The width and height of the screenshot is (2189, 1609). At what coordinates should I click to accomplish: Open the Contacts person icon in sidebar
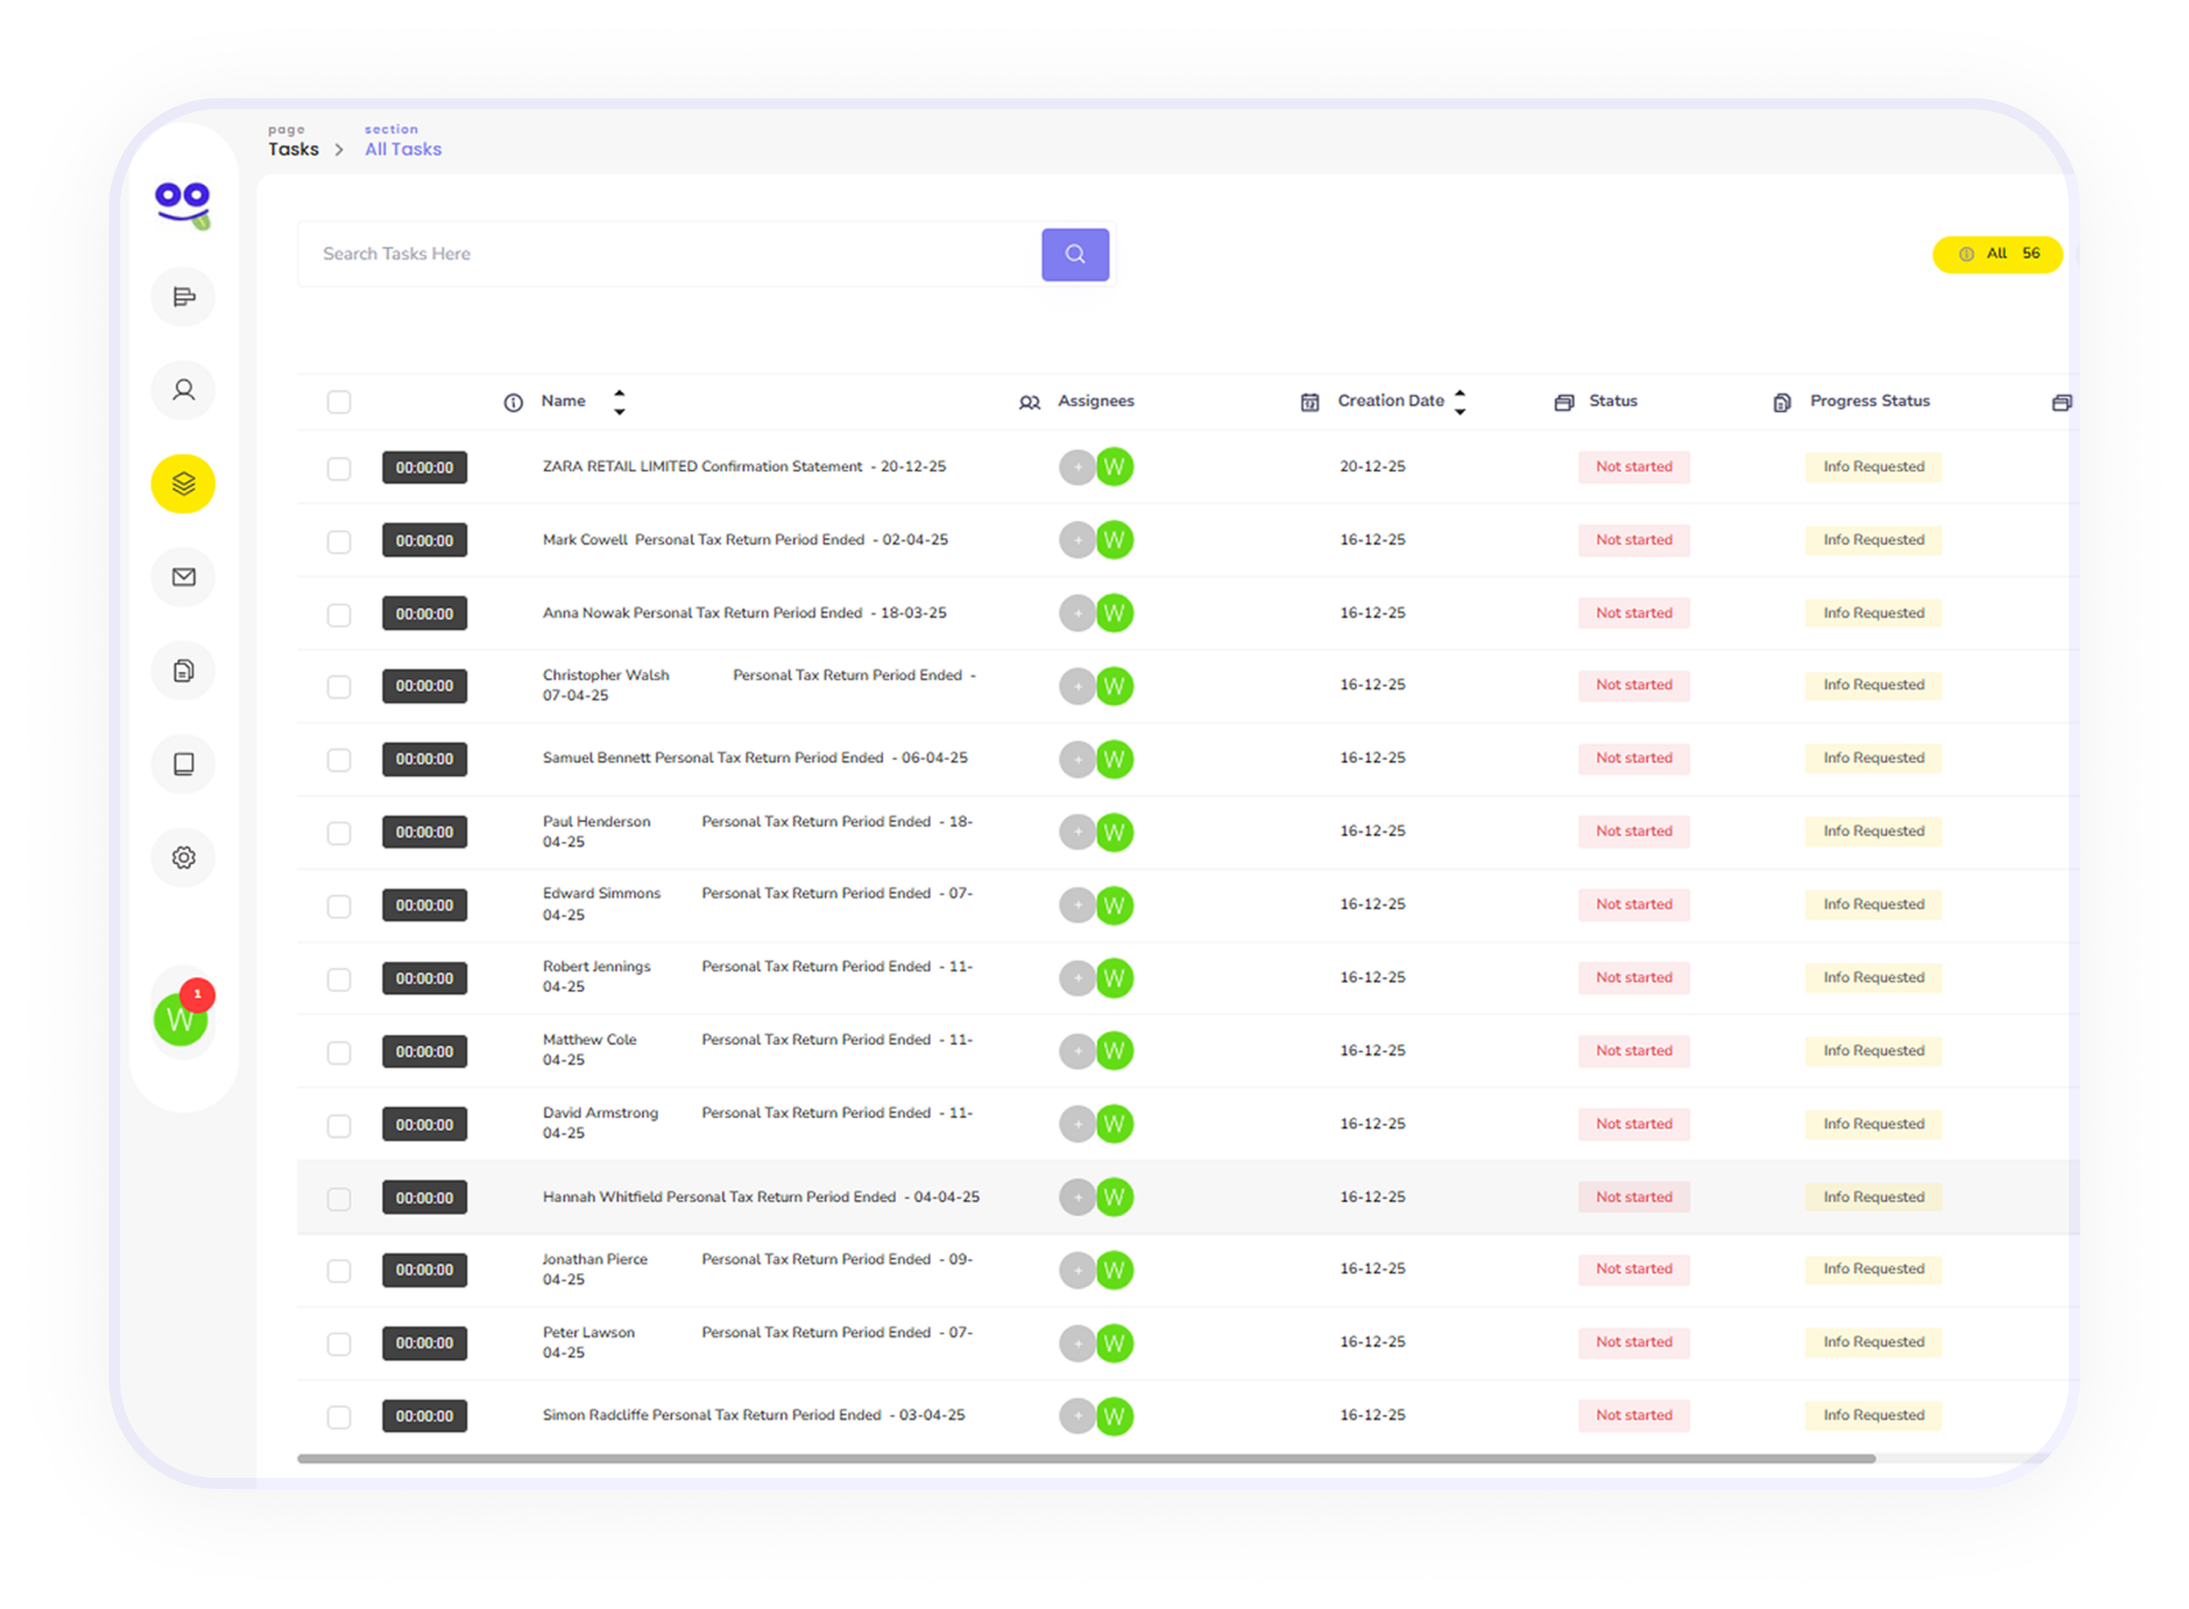tap(183, 389)
